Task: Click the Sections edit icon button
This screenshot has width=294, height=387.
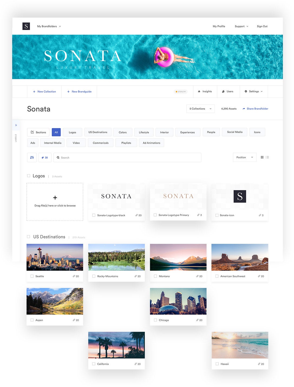Action: pos(38,132)
